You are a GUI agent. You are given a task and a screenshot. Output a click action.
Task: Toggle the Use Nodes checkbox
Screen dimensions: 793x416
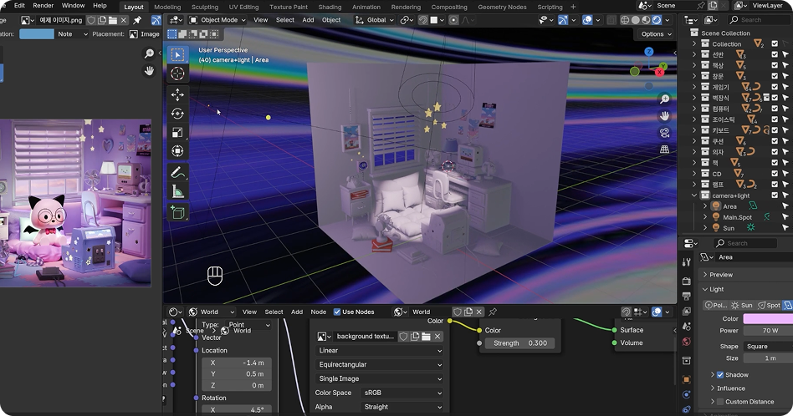[x=337, y=312]
